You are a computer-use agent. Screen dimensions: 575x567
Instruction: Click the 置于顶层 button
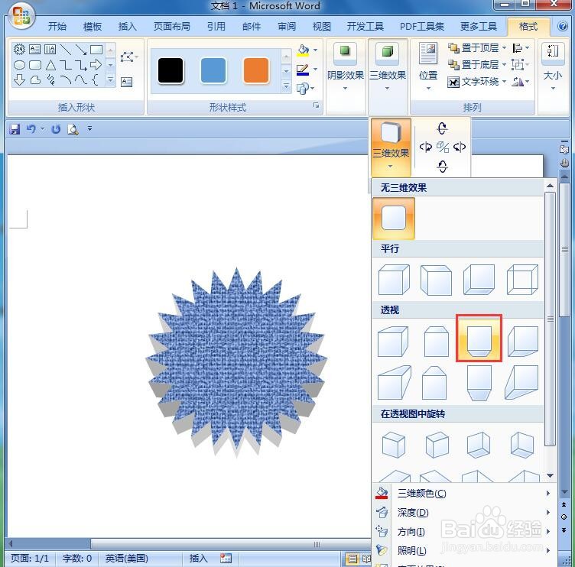[x=473, y=47]
